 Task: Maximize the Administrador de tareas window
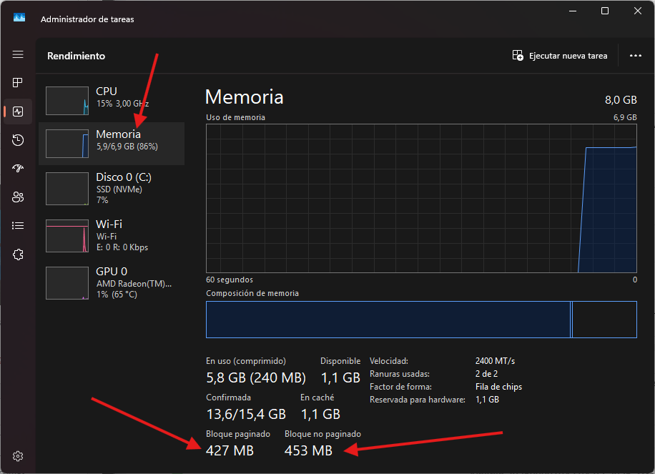(604, 11)
